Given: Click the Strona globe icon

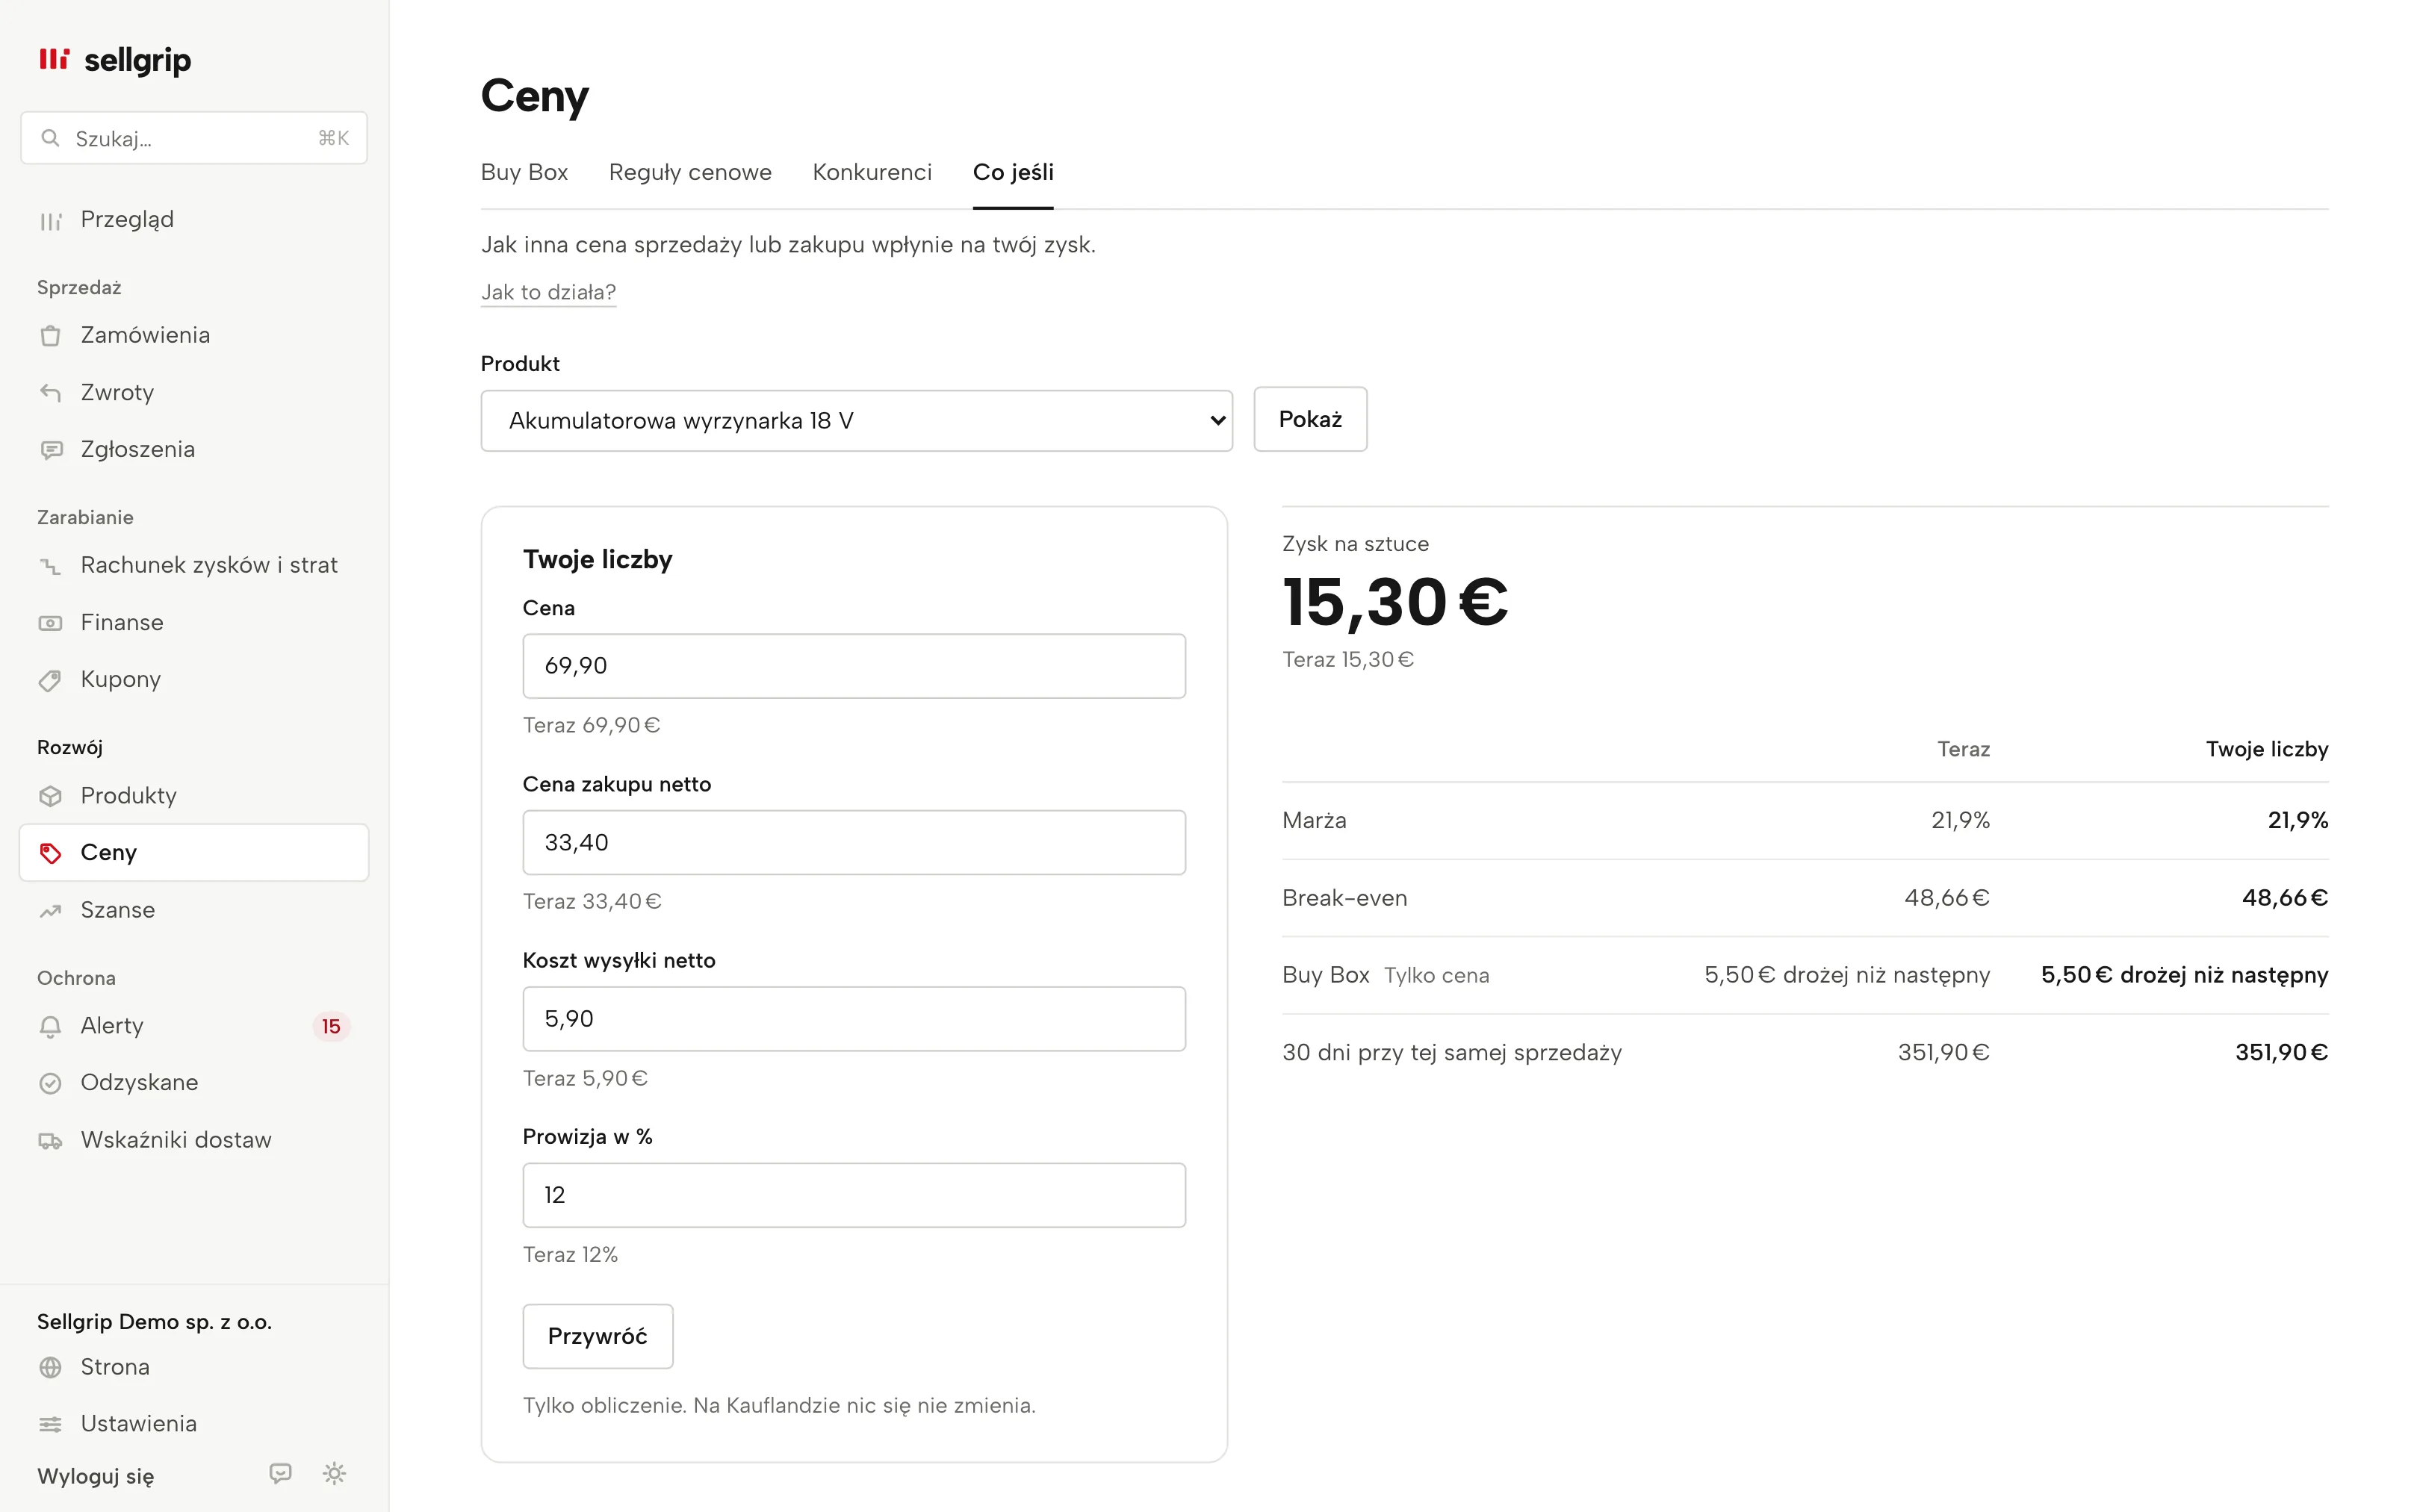Looking at the screenshot, I should [x=50, y=1367].
